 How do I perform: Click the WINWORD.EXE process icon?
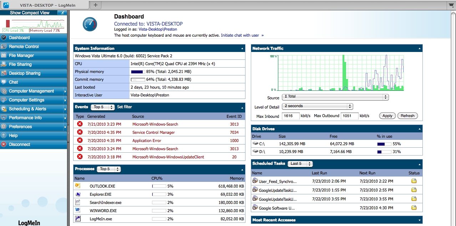pyautogui.click(x=78, y=210)
